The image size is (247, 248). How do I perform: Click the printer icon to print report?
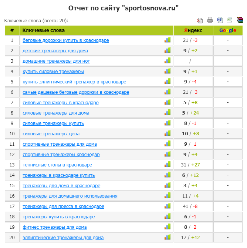coord(210,20)
